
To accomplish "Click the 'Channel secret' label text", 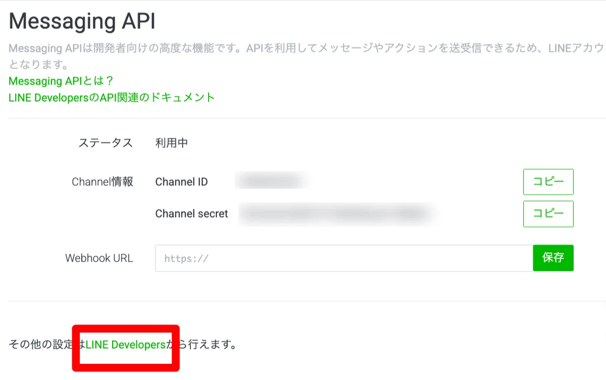I will coord(191,214).
